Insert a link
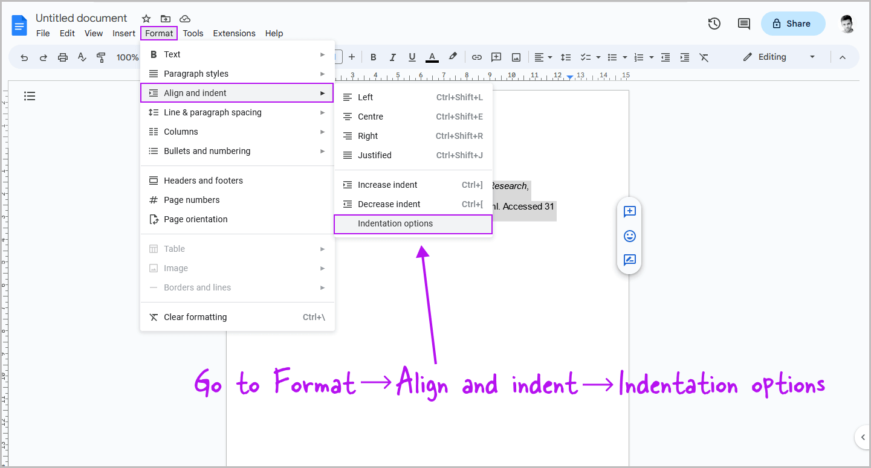Screen dimensions: 871x468 (x=477, y=57)
